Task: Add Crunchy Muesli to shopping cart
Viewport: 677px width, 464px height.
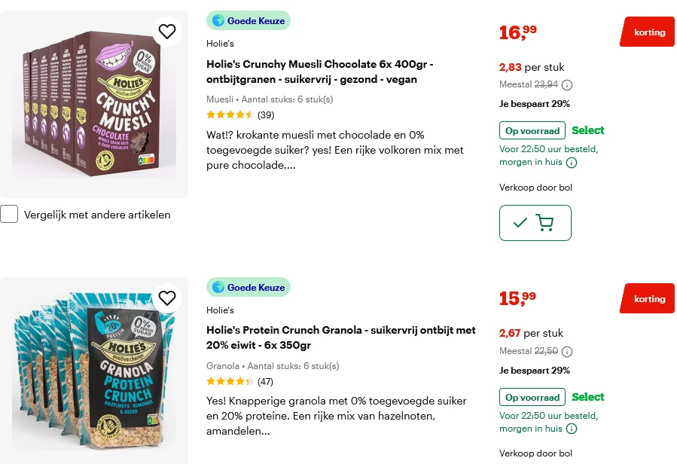Action: [535, 223]
